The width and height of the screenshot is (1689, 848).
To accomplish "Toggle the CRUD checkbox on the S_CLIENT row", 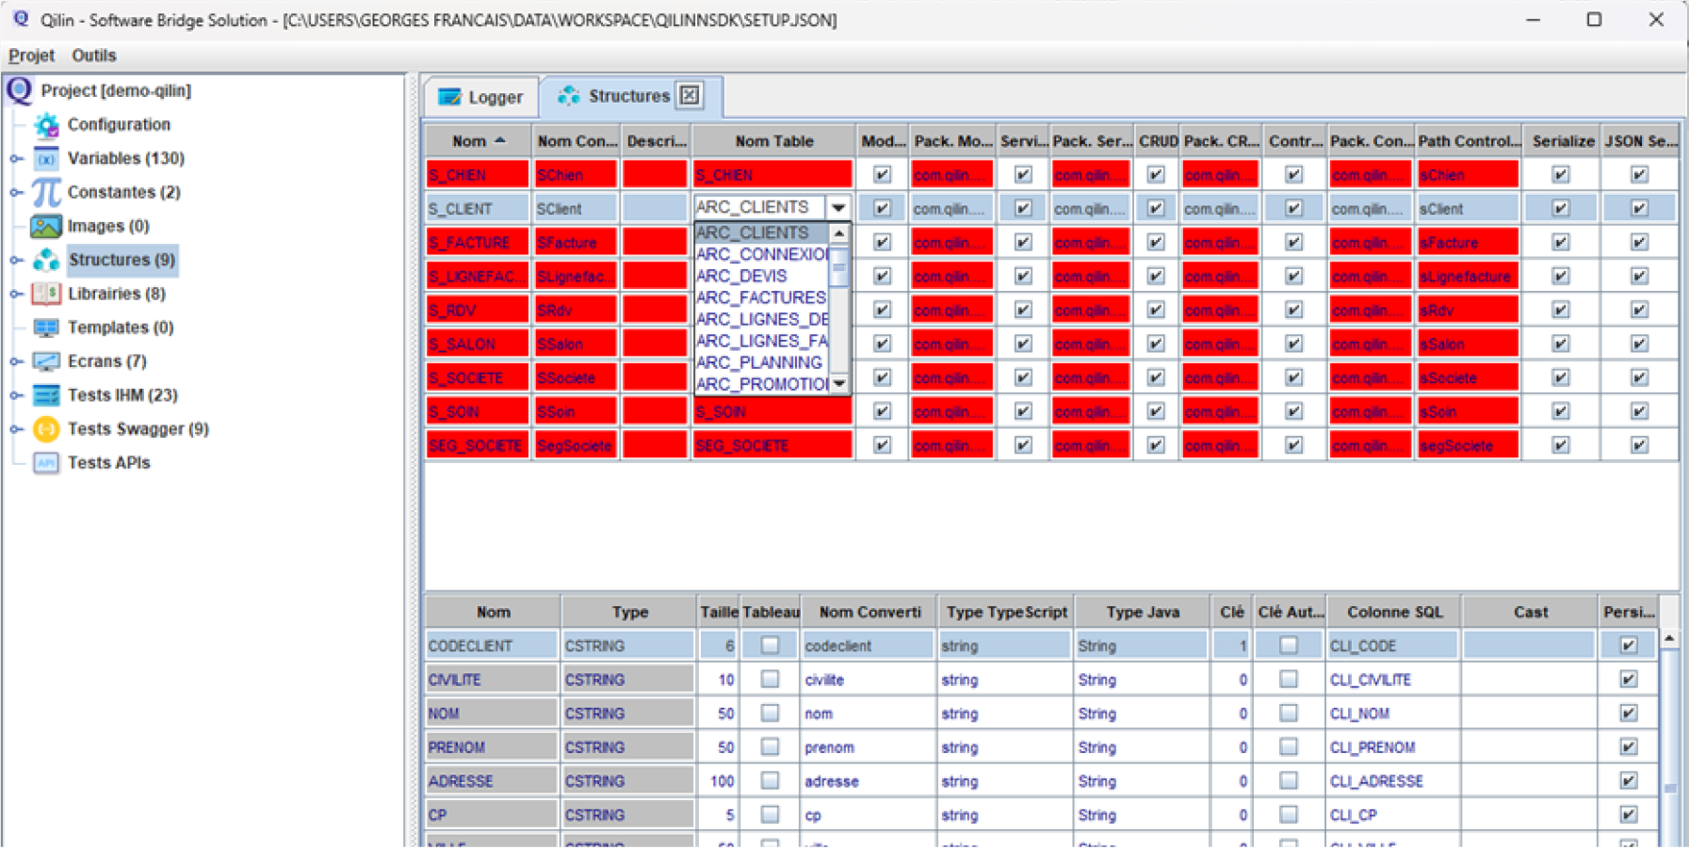I will tap(1156, 207).
